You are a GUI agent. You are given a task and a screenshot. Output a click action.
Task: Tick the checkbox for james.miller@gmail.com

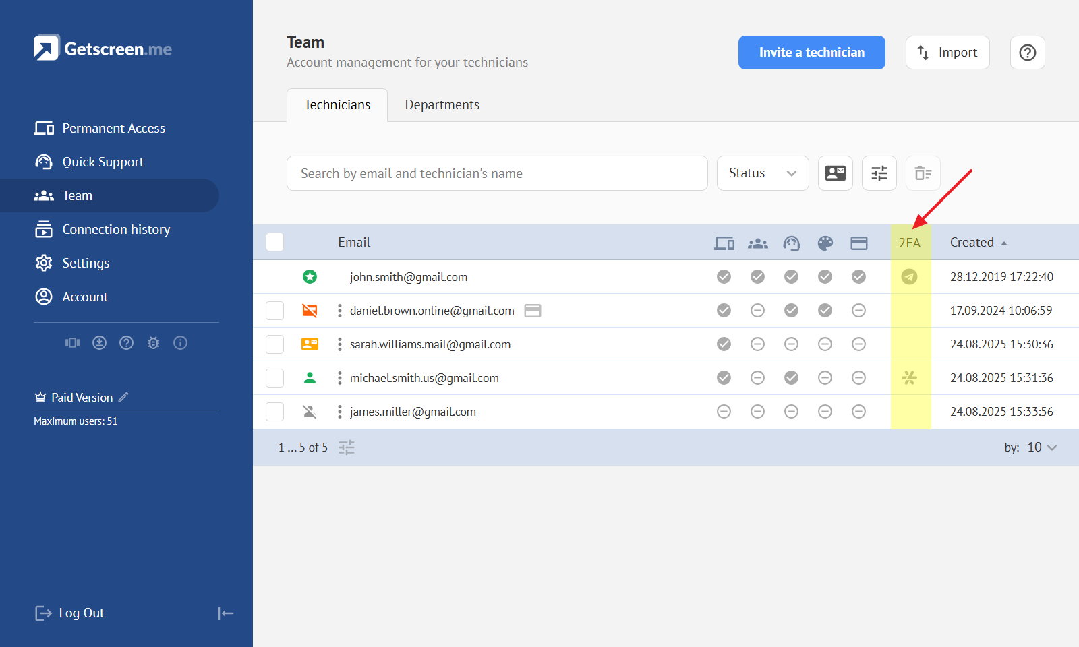point(274,412)
